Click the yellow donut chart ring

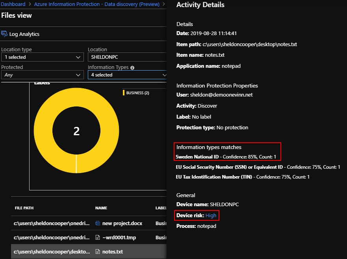point(43,131)
